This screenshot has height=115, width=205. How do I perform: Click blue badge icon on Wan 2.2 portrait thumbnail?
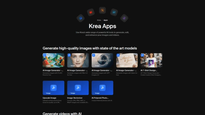[69, 55]
